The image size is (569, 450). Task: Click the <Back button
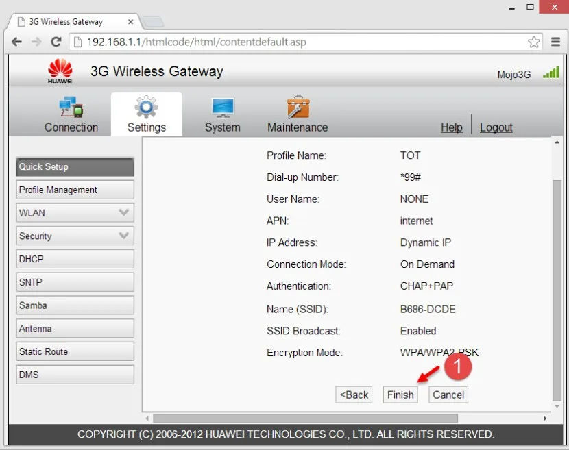pos(354,395)
